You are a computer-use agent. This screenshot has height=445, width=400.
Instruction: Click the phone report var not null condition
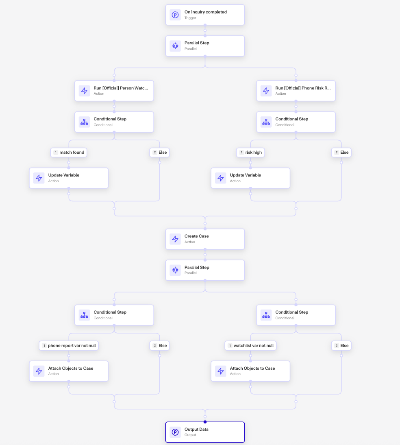click(x=69, y=345)
